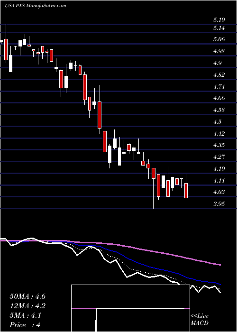Click the 50MA : 4.6 readout

click(x=27, y=296)
